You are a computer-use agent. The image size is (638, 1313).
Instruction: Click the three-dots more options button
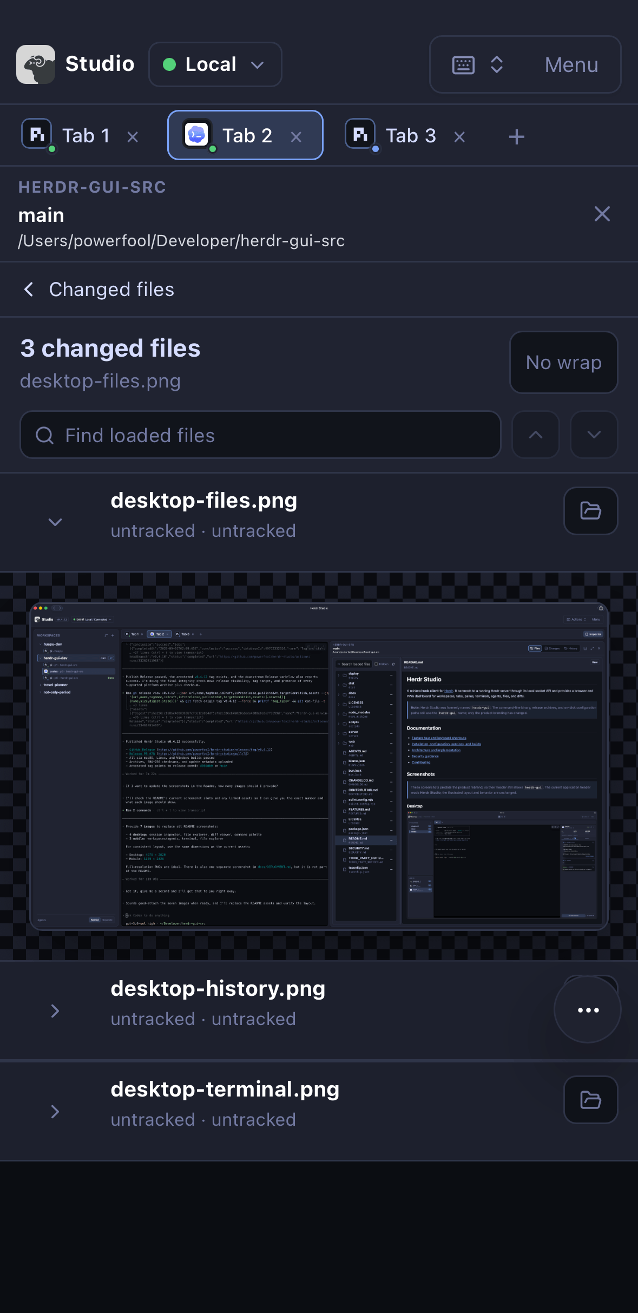click(588, 1010)
